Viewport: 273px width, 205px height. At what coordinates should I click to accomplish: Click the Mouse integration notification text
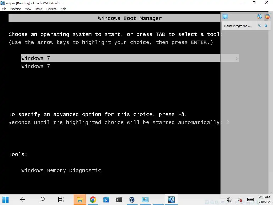pos(238,26)
